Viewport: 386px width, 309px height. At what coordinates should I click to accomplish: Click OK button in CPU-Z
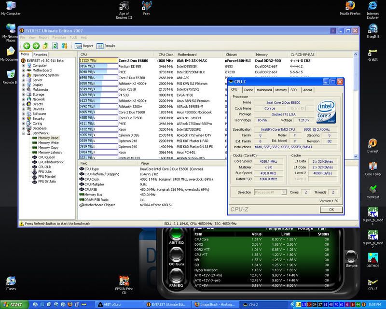pos(331,210)
